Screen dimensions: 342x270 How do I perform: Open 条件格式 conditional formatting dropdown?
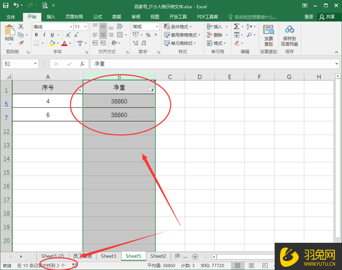pos(178,27)
